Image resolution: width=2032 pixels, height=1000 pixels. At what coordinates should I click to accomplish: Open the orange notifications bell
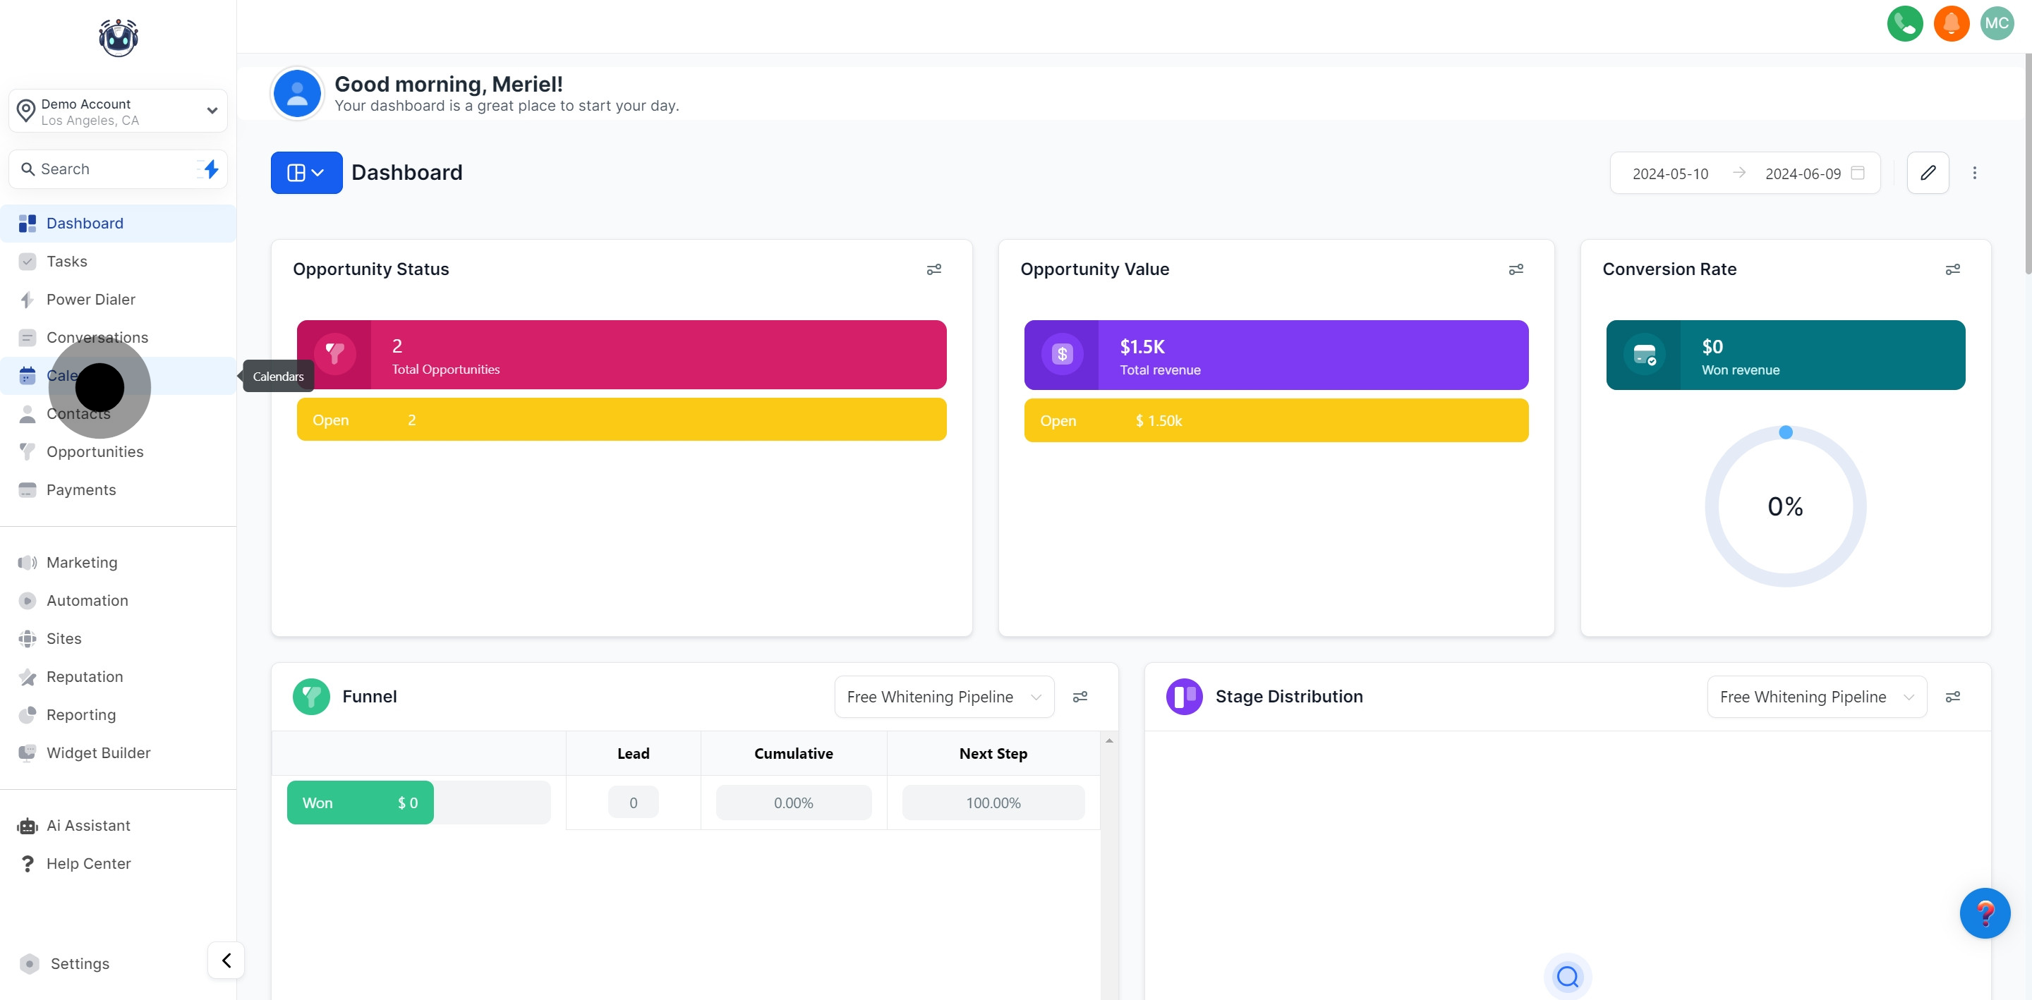coord(1951,24)
